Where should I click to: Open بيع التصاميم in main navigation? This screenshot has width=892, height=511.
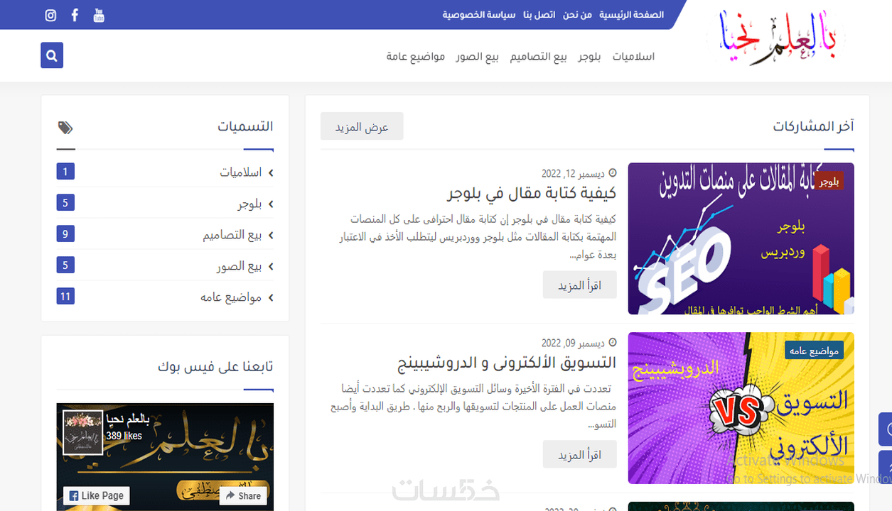point(538,56)
